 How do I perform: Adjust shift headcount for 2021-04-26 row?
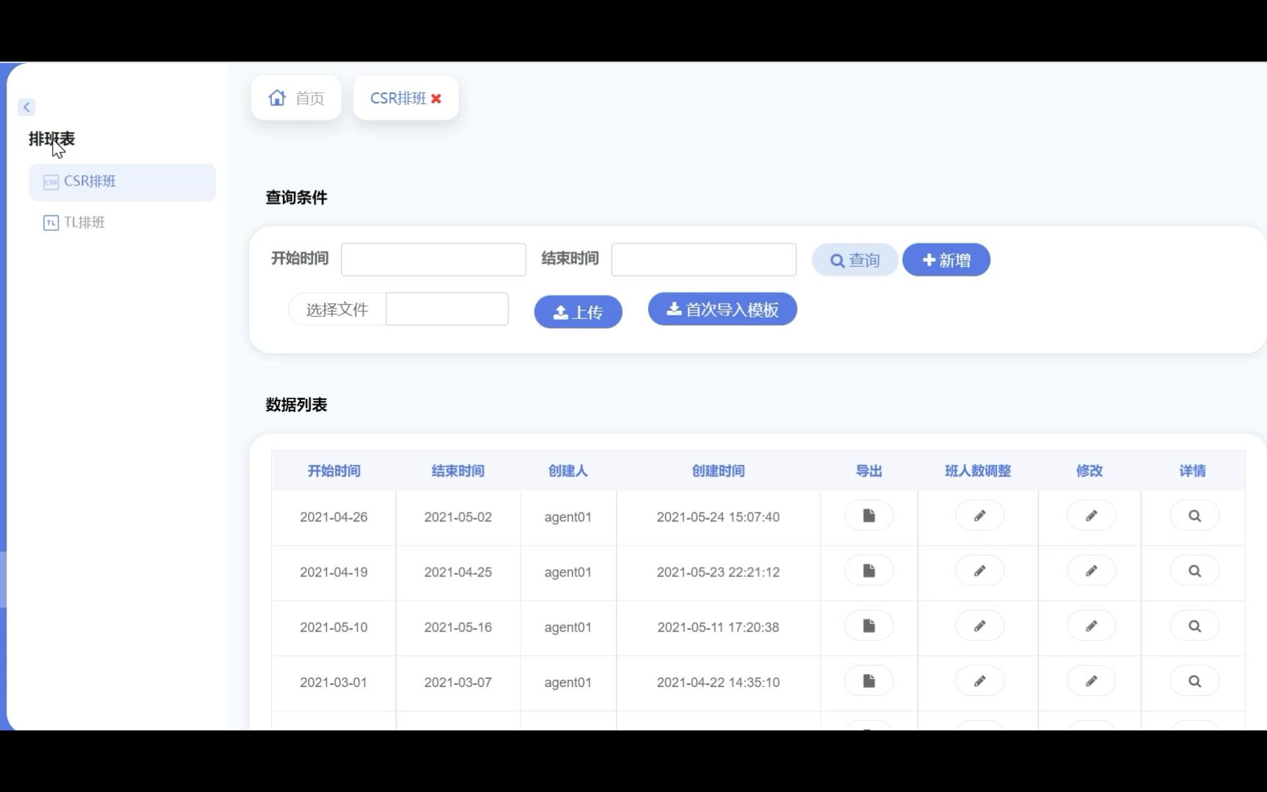pos(980,516)
